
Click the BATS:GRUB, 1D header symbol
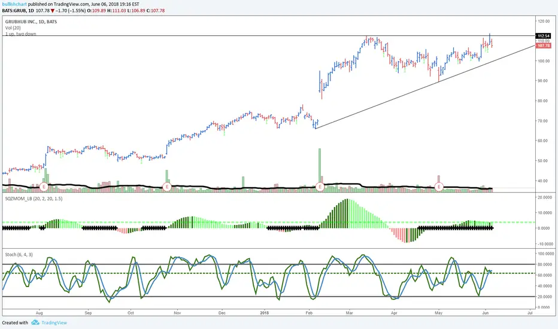[18, 11]
